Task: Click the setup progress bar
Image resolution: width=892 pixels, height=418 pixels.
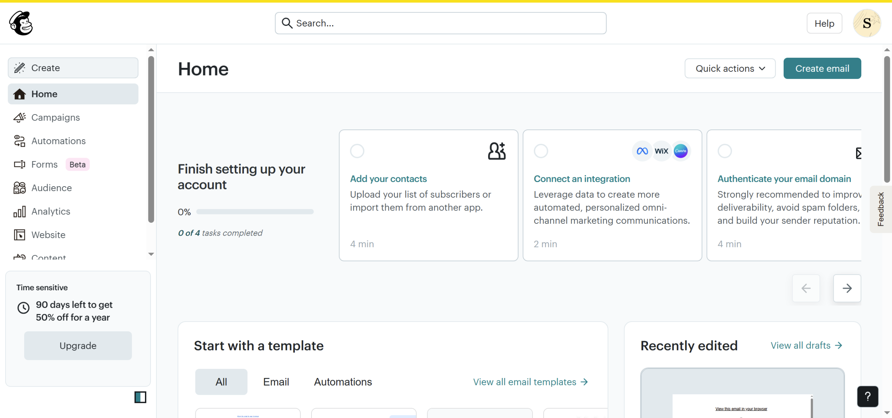Action: [x=255, y=212]
